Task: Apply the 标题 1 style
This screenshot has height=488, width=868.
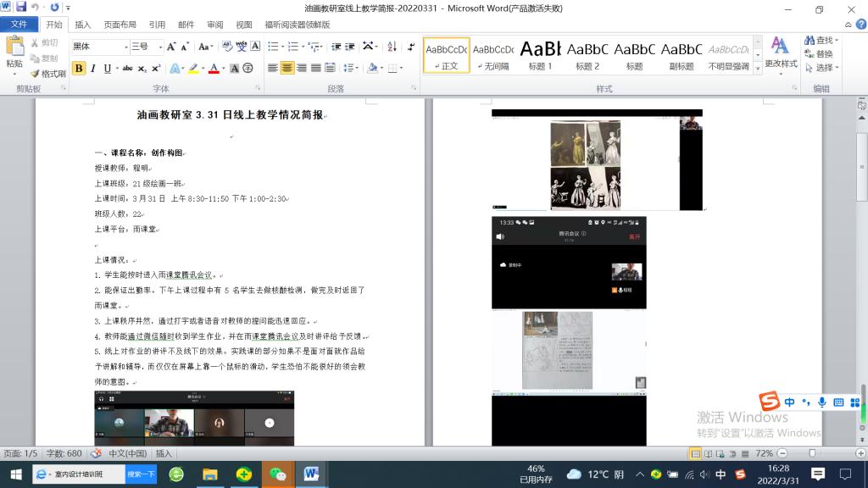Action: (540, 55)
